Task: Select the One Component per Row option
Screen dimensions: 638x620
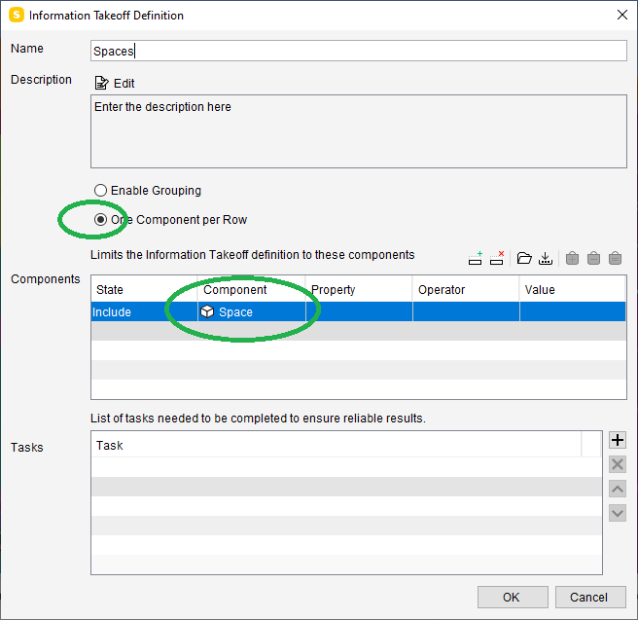Action: (x=100, y=219)
